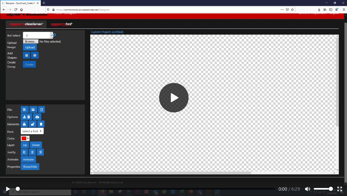
Task: Click the volume slider handle
Action: 331,189
